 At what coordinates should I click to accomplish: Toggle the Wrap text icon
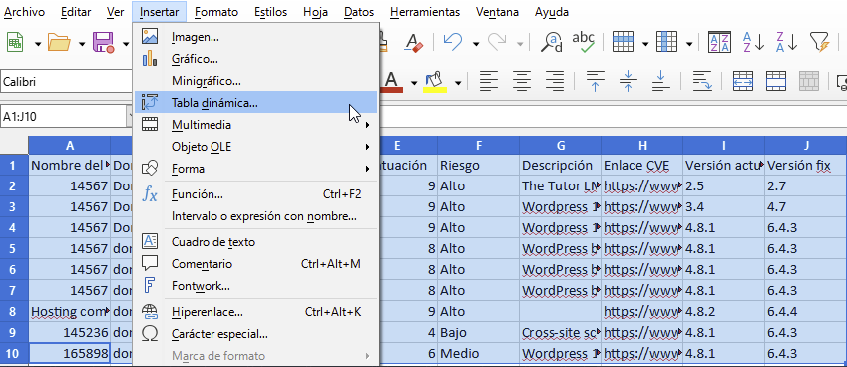tap(702, 82)
